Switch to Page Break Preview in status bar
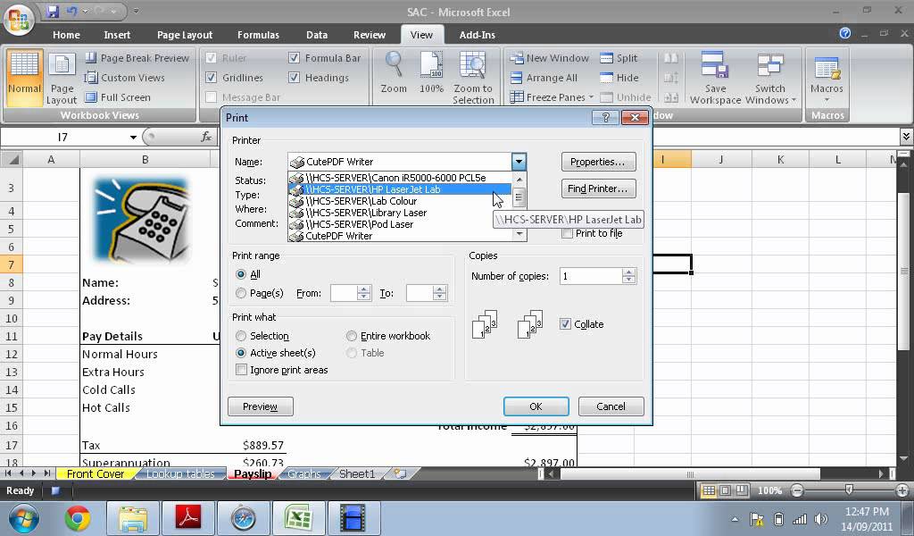Viewport: 914px width, 536px height. pyautogui.click(x=742, y=490)
